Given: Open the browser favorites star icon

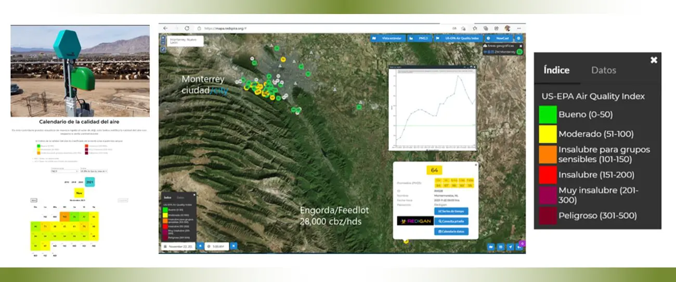Looking at the screenshot, I should [474, 28].
